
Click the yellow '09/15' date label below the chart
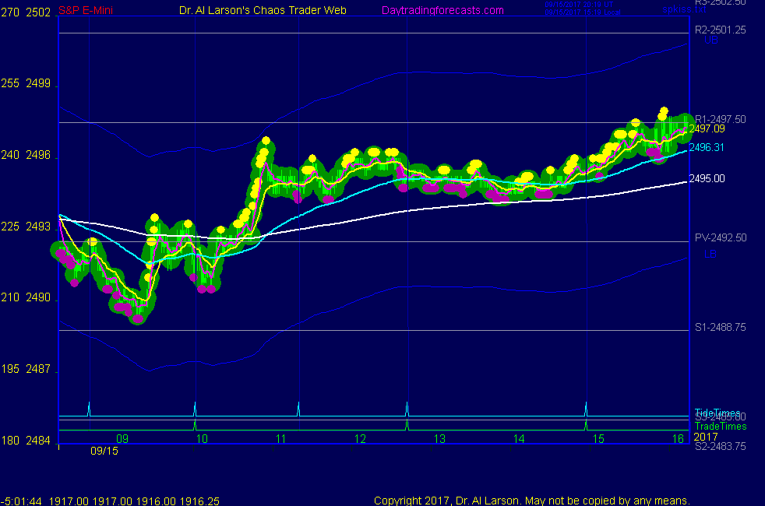click(x=104, y=451)
